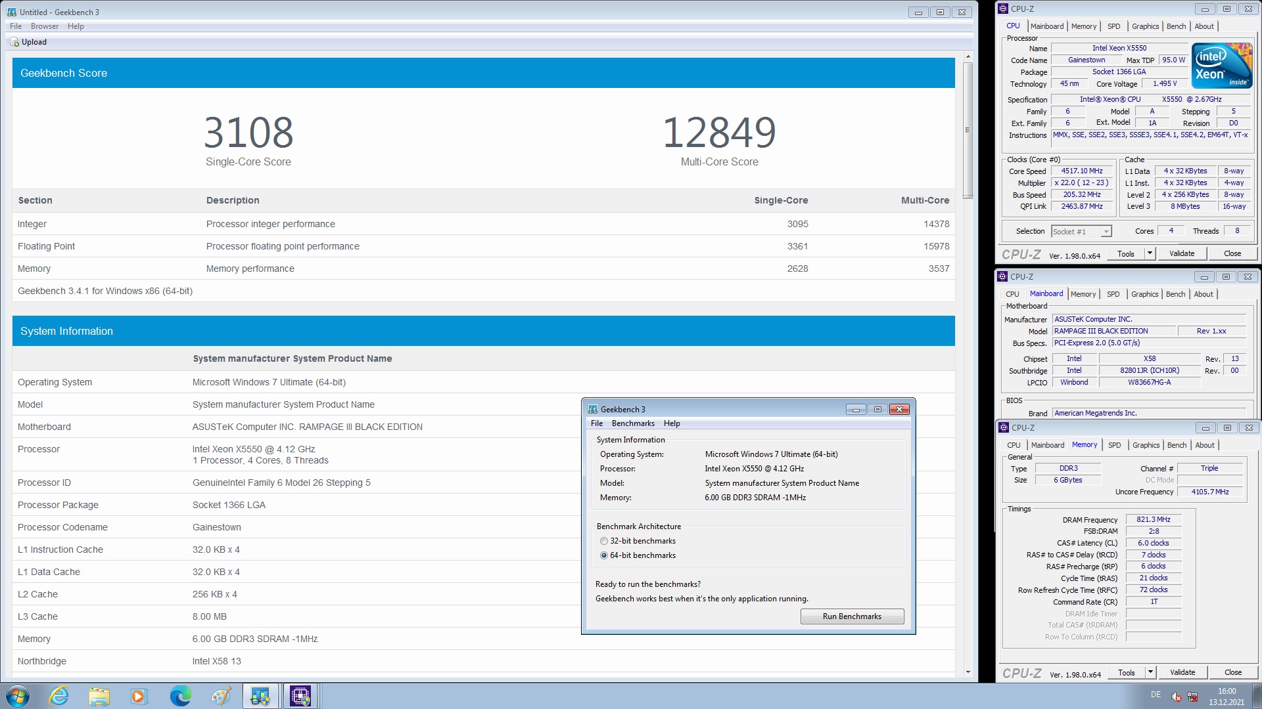Viewport: 1262px width, 709px height.
Task: Click Processor Codename value Gainestown
Action: pyautogui.click(x=217, y=527)
